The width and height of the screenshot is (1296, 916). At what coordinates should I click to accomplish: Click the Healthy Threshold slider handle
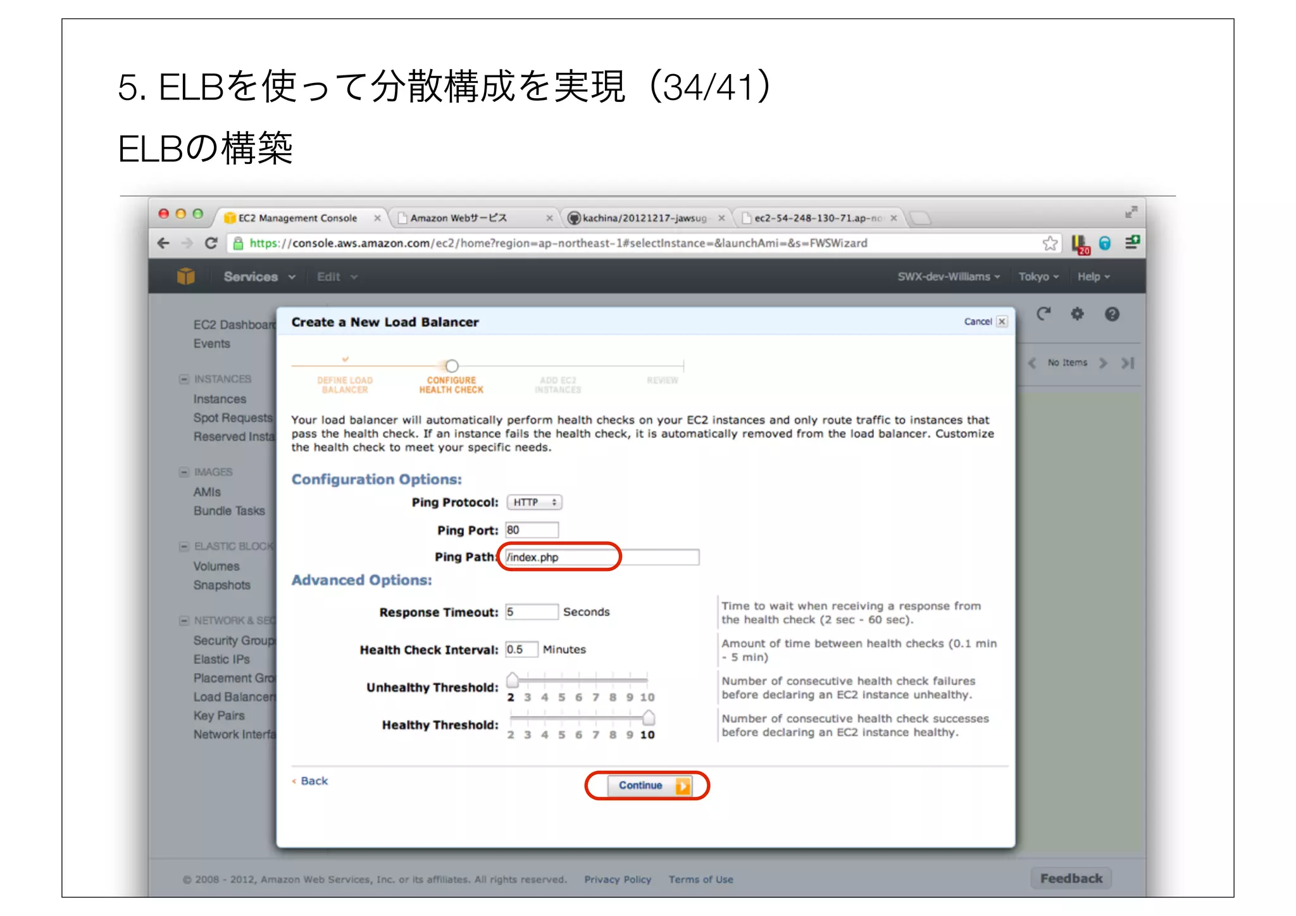click(x=649, y=717)
